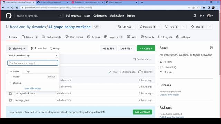Open the Security tab
Viewport: 221px width, 124px height.
(x=147, y=37)
